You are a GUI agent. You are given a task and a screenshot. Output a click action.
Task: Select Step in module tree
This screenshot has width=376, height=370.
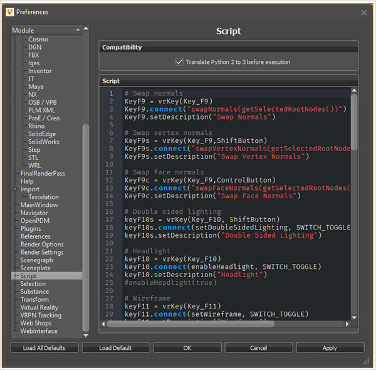click(x=34, y=150)
